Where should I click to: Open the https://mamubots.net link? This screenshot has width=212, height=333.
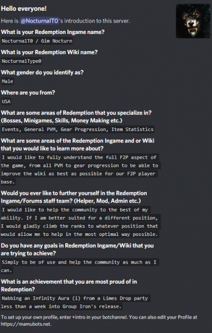click(26, 324)
